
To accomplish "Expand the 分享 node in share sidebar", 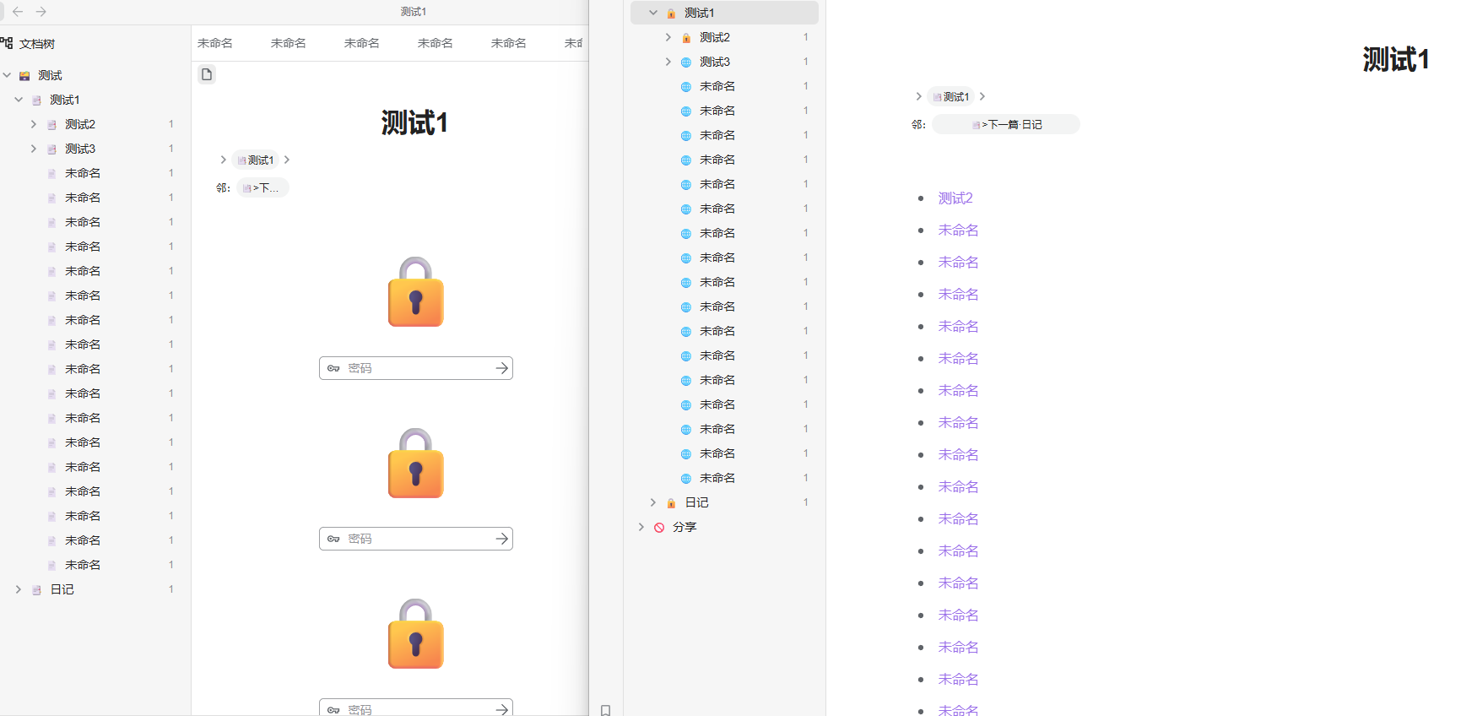I will pos(641,527).
